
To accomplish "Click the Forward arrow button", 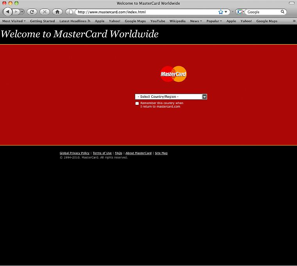I will pyautogui.click(x=16, y=12).
